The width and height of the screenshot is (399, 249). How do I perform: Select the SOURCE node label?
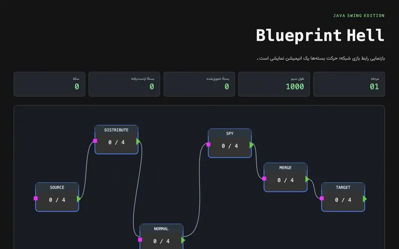pos(57,188)
